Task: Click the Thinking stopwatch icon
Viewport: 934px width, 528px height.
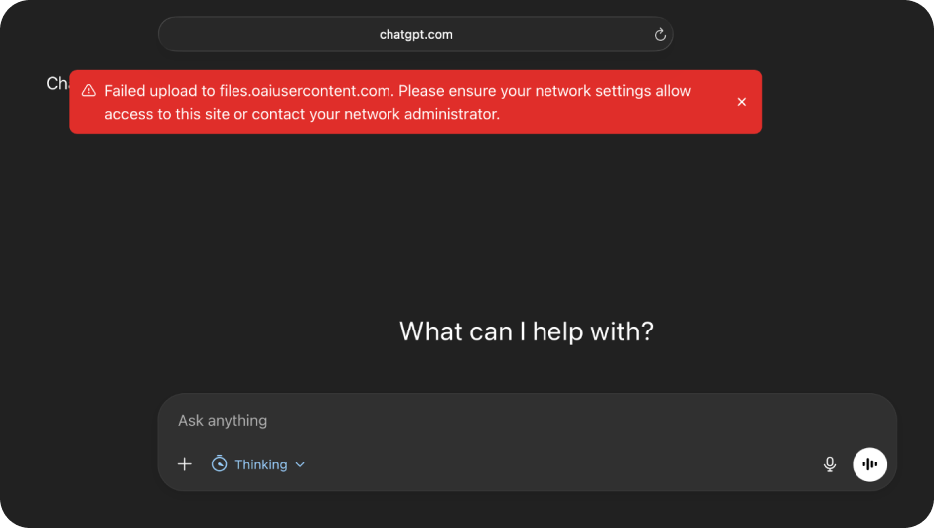Action: click(220, 463)
